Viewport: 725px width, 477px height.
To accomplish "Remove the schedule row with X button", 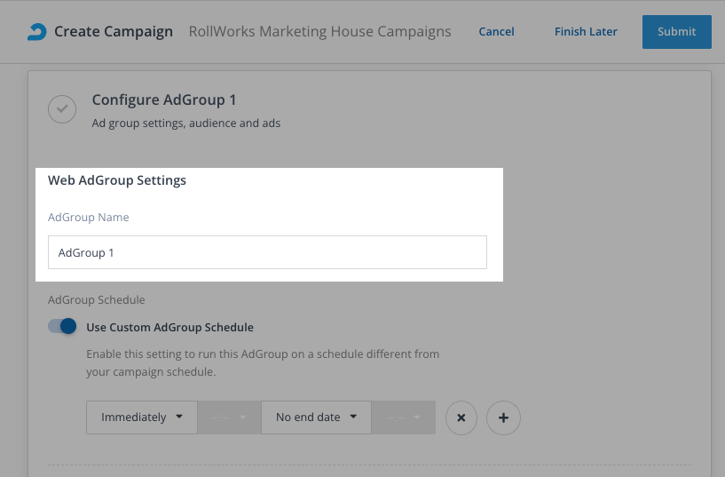I will click(x=461, y=417).
